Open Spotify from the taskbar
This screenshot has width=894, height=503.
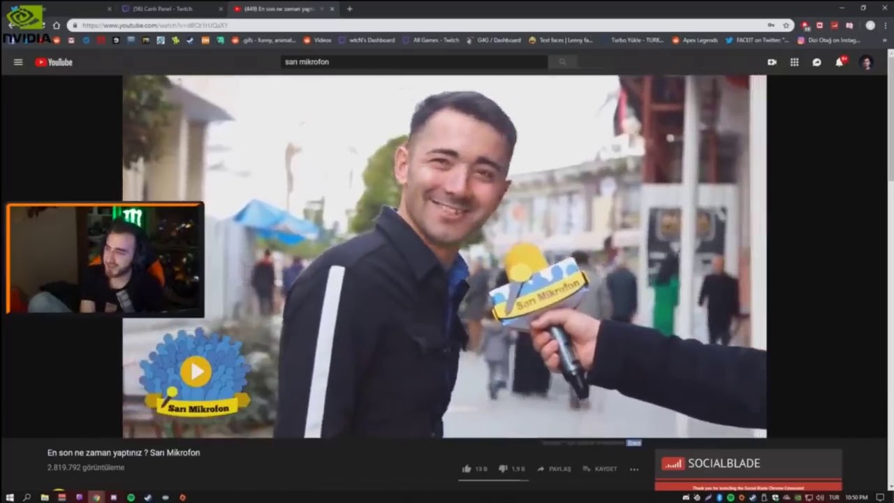pos(131,497)
